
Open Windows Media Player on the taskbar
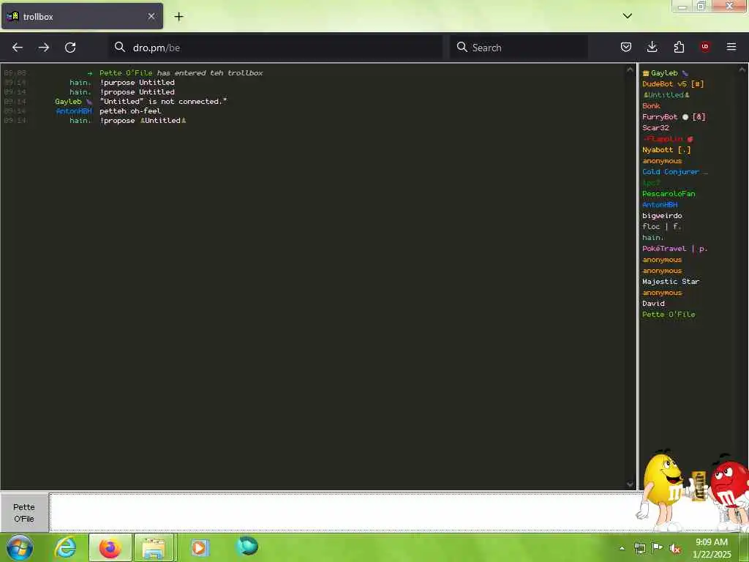pyautogui.click(x=200, y=547)
